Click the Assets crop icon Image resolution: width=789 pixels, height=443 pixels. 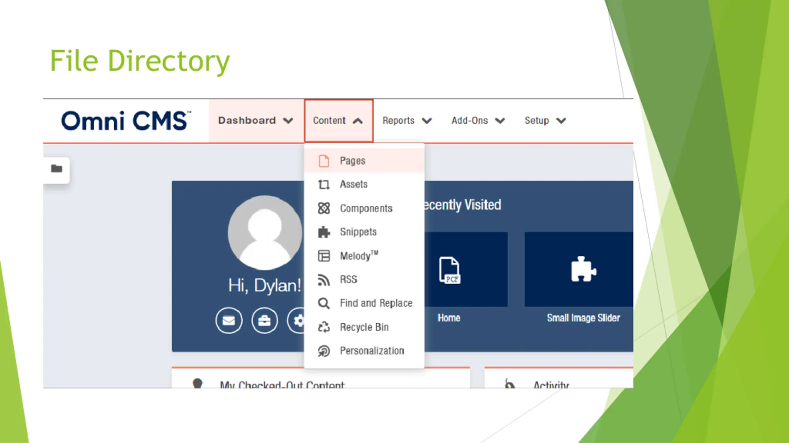pyautogui.click(x=324, y=185)
